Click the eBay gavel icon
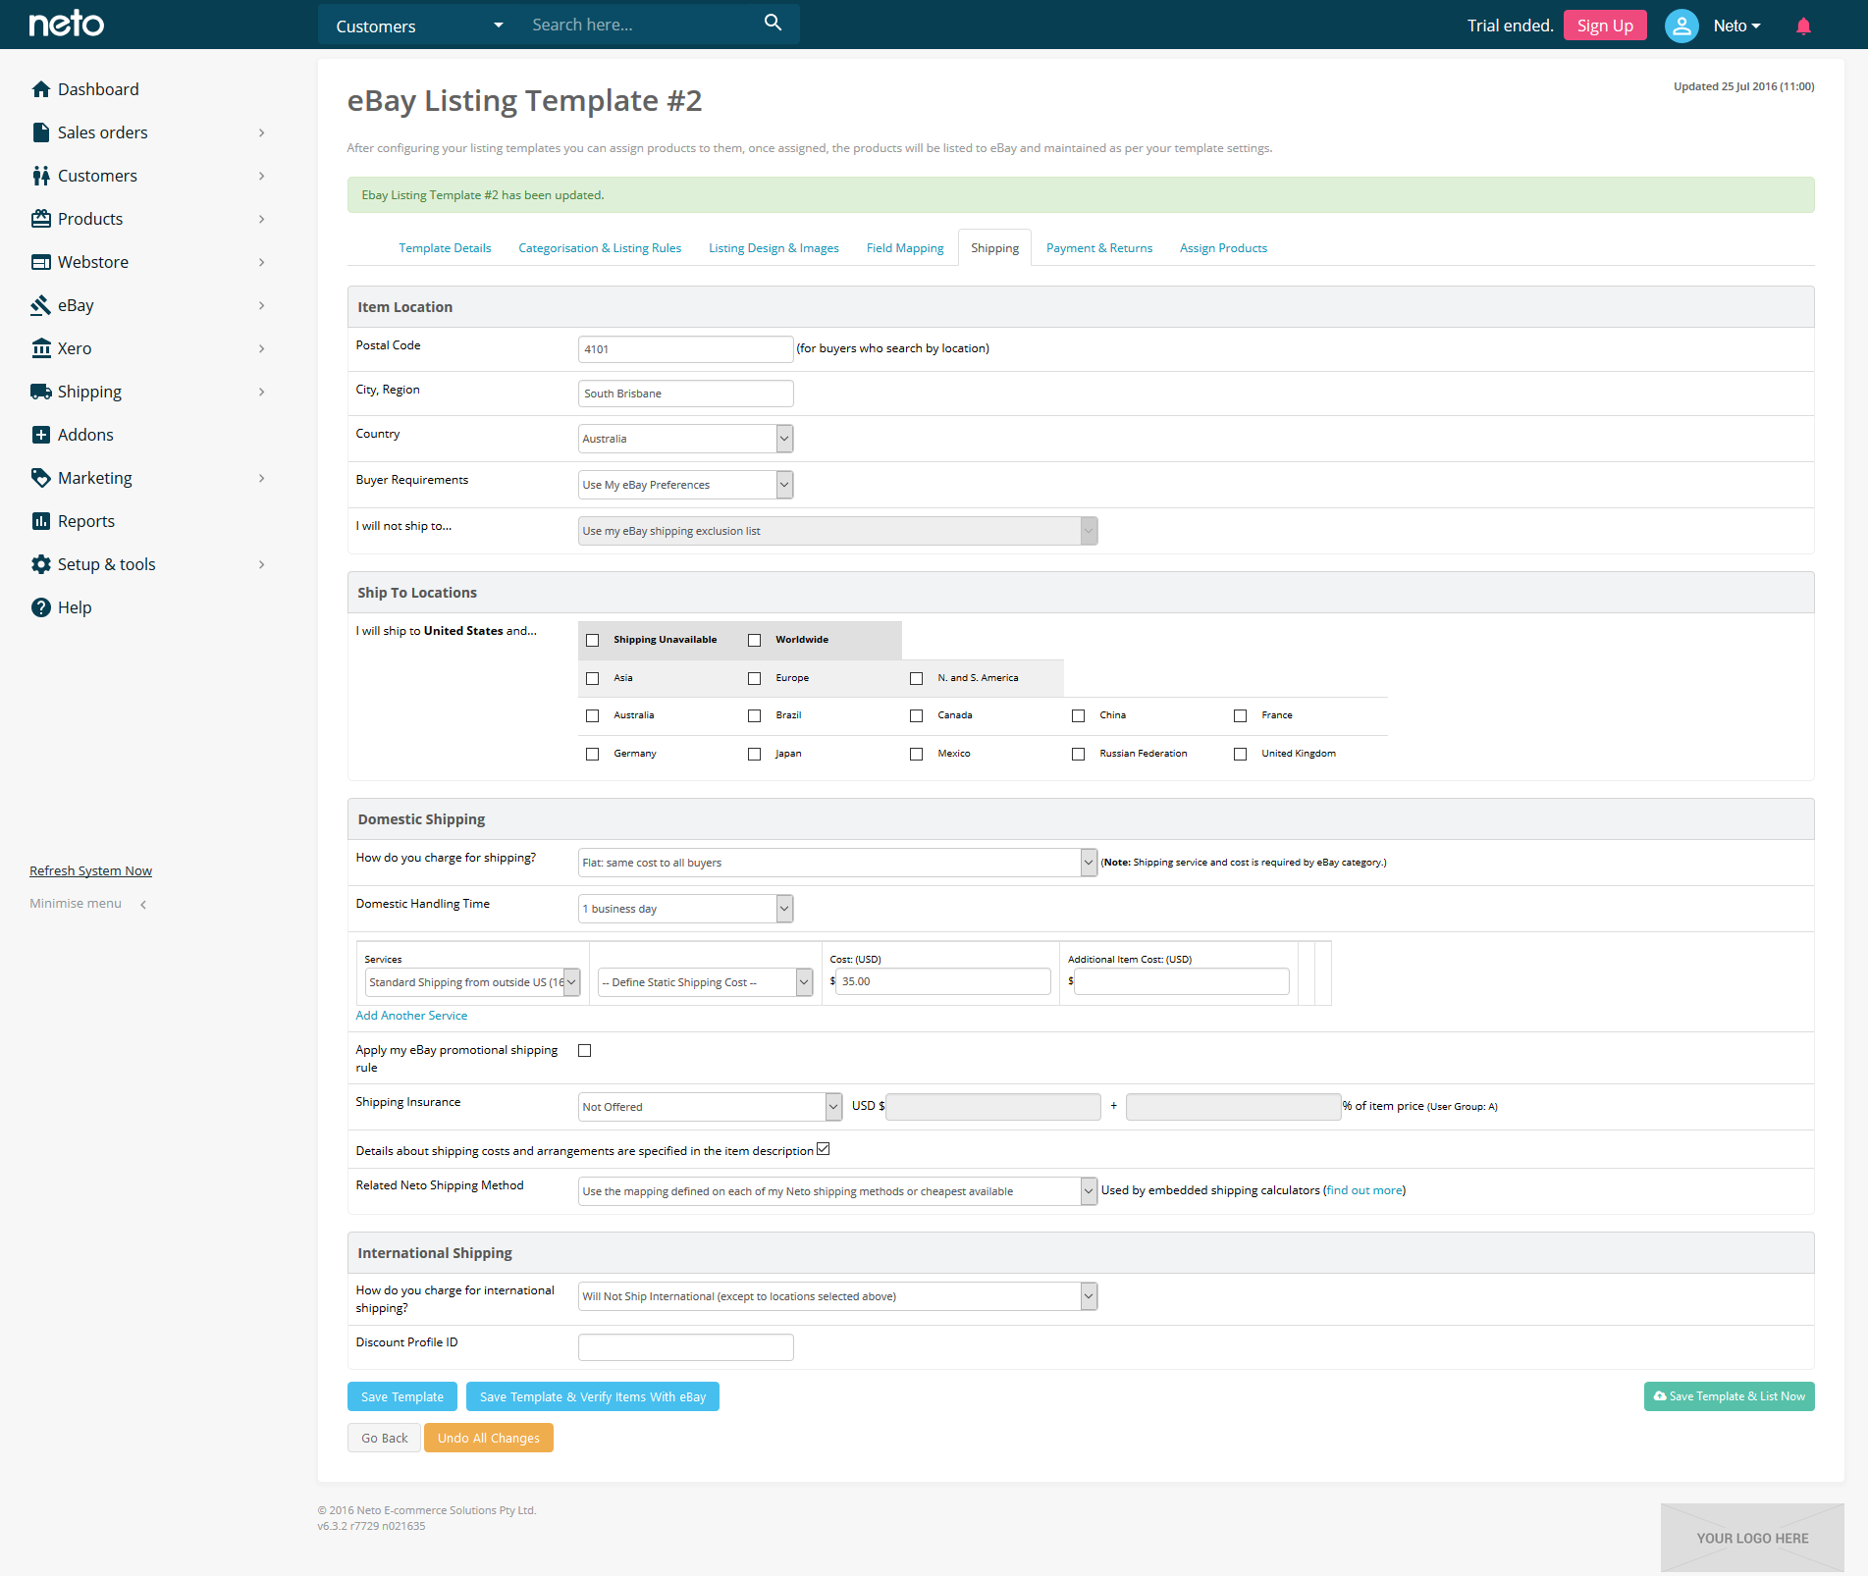 tap(40, 305)
